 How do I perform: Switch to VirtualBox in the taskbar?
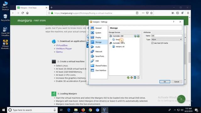(105, 110)
